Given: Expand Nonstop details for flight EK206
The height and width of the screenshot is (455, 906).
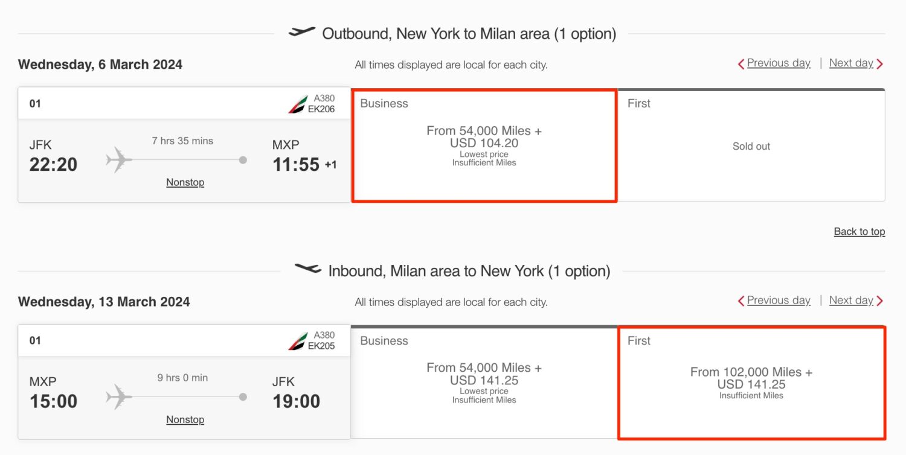Looking at the screenshot, I should click(x=185, y=182).
